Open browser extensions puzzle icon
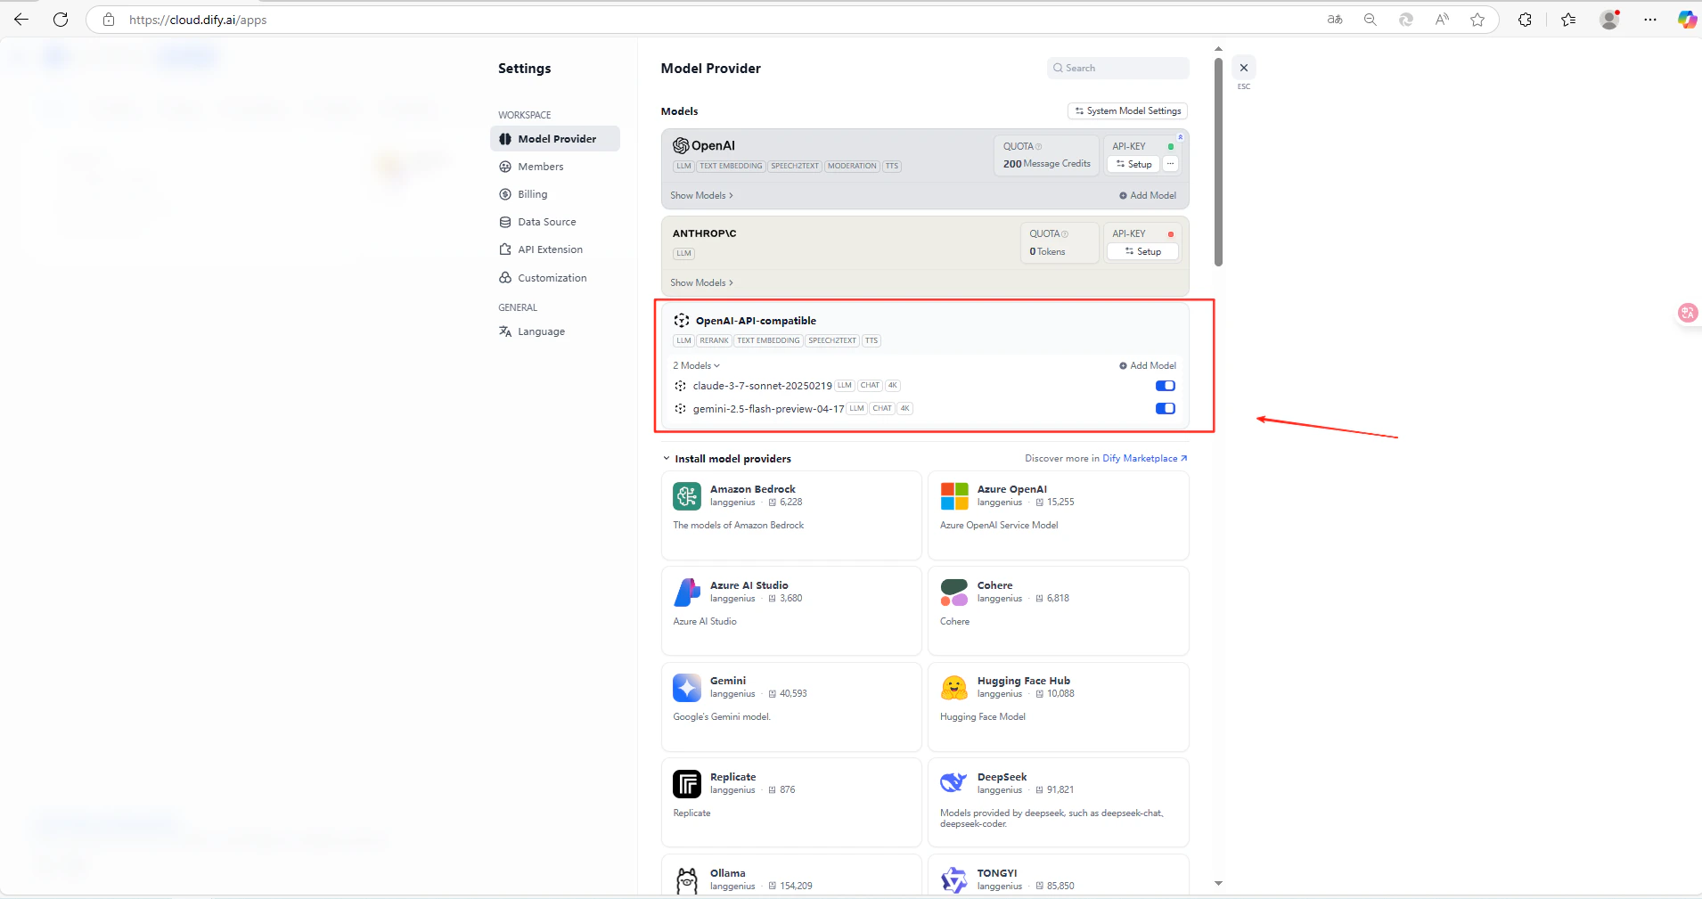 pyautogui.click(x=1526, y=20)
